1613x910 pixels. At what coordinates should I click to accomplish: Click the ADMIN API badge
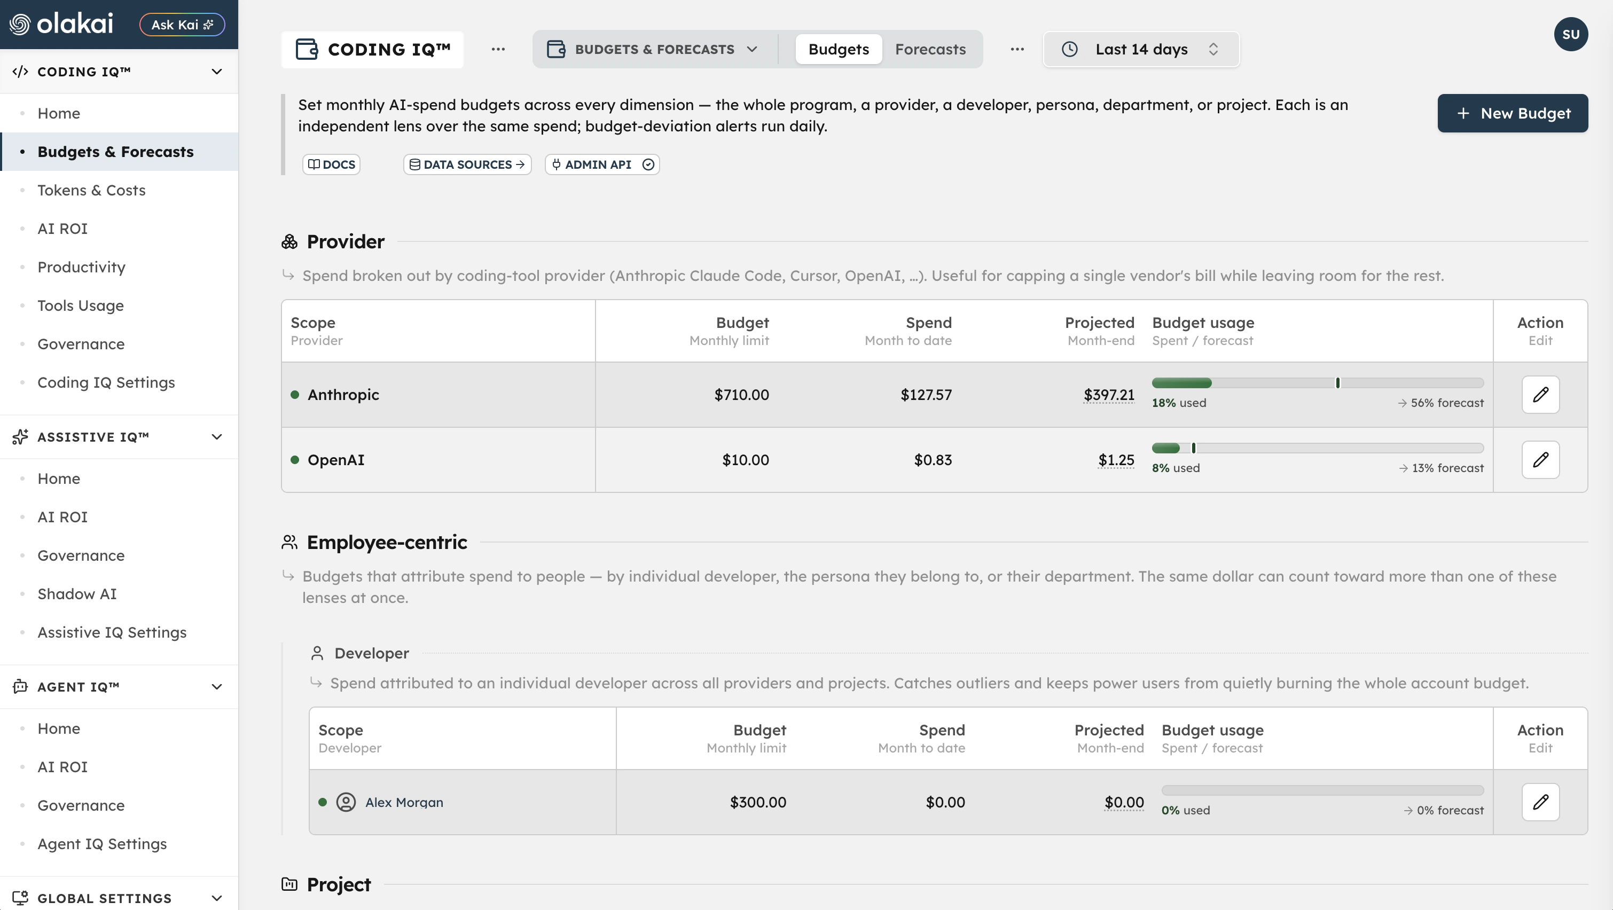602,164
